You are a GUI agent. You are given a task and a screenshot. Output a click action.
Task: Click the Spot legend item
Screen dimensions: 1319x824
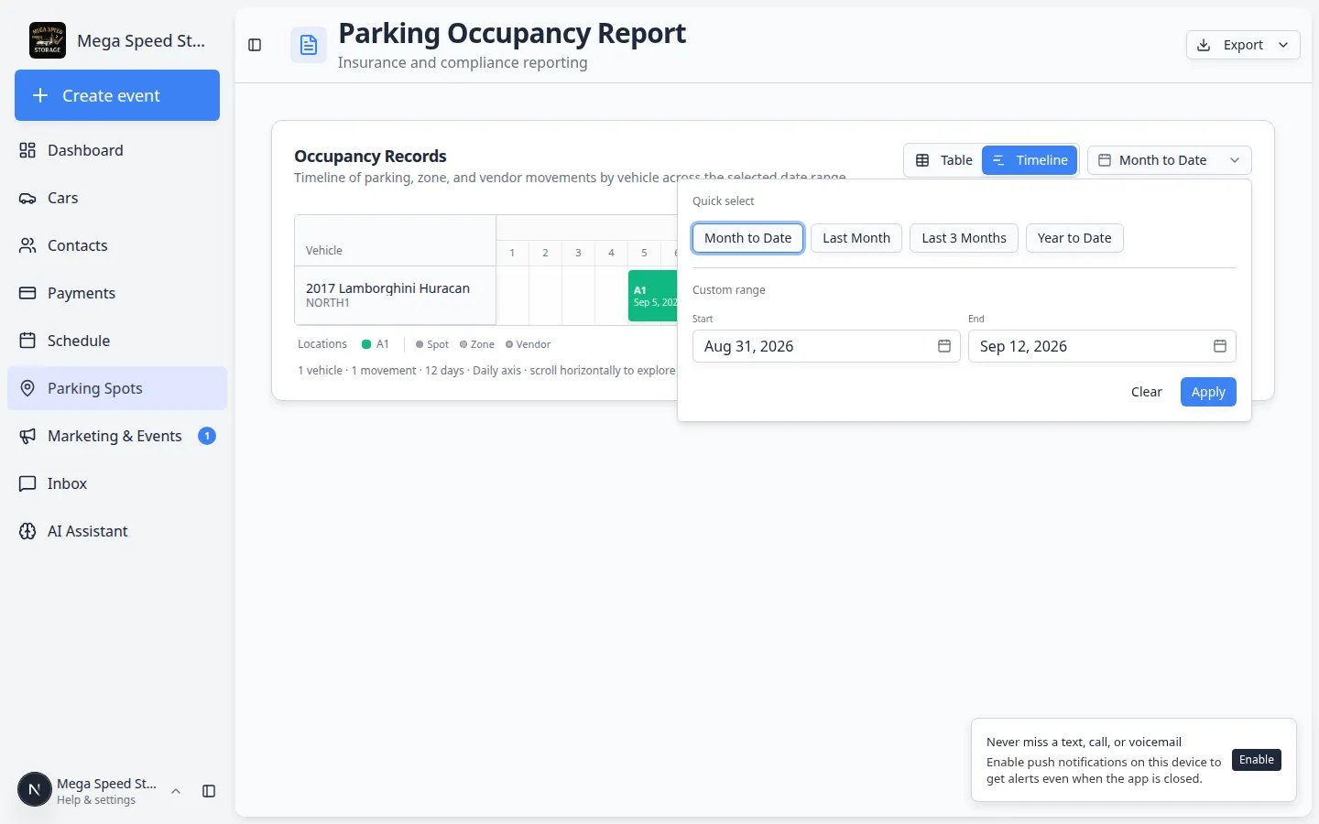432,344
